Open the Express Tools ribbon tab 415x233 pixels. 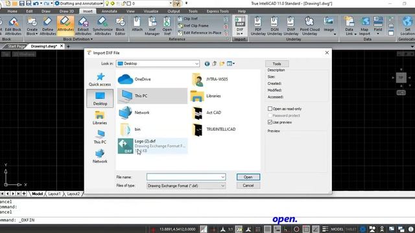coord(218,12)
